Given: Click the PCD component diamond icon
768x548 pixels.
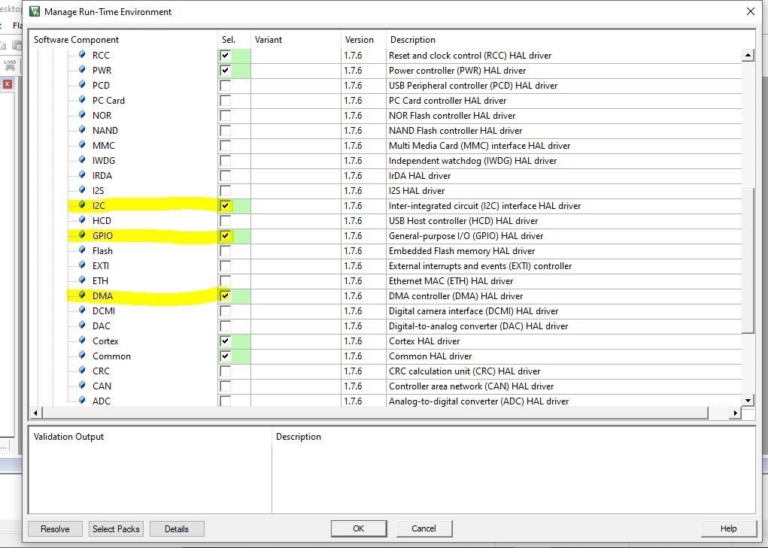Looking at the screenshot, I should (82, 85).
